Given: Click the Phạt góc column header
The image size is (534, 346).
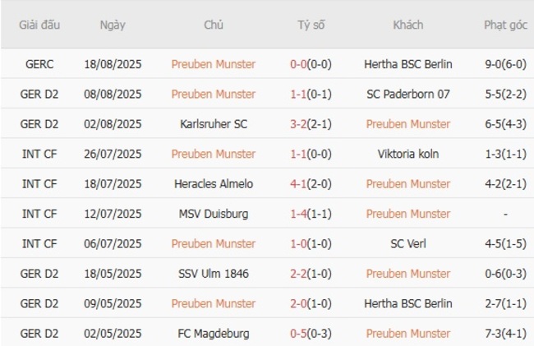Looking at the screenshot, I should (x=505, y=25).
